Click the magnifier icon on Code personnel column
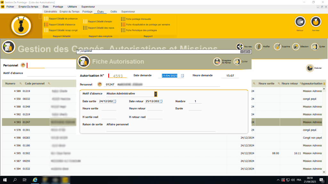The image size is (328, 184). tap(48, 83)
